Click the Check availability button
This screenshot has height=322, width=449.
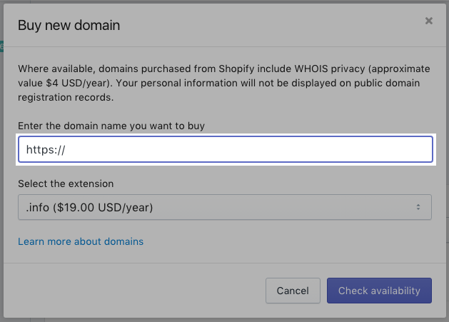pyautogui.click(x=379, y=291)
